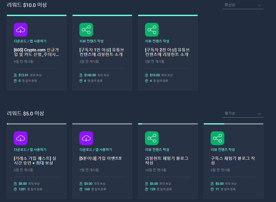
Task: Click green share icon on 구독자 1만 이상 card
Action: pyautogui.click(x=86, y=30)
